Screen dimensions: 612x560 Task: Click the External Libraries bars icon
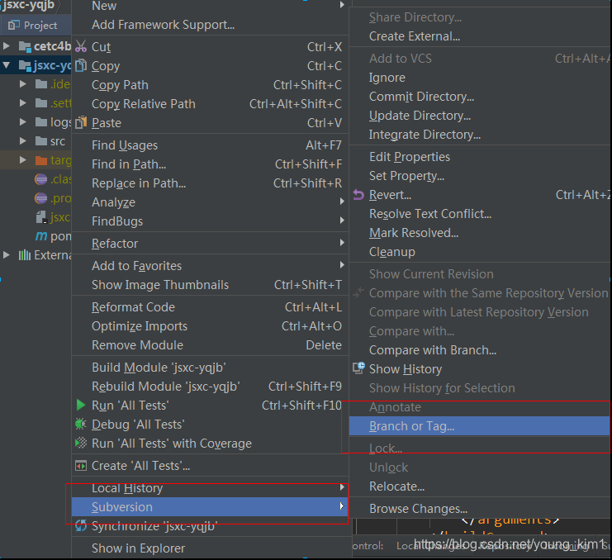[x=25, y=255]
